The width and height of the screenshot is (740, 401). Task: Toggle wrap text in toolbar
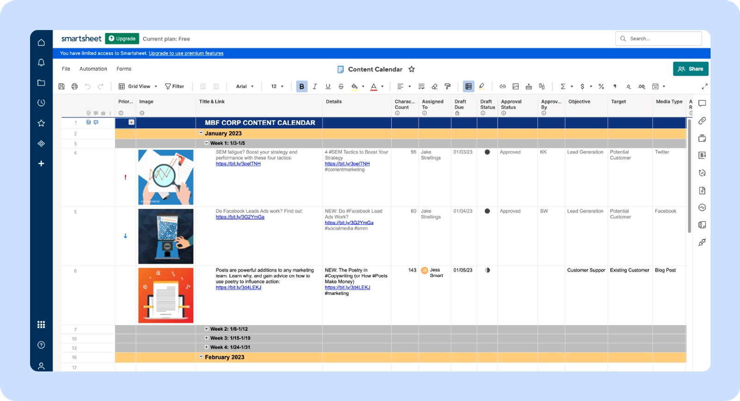tap(421, 86)
